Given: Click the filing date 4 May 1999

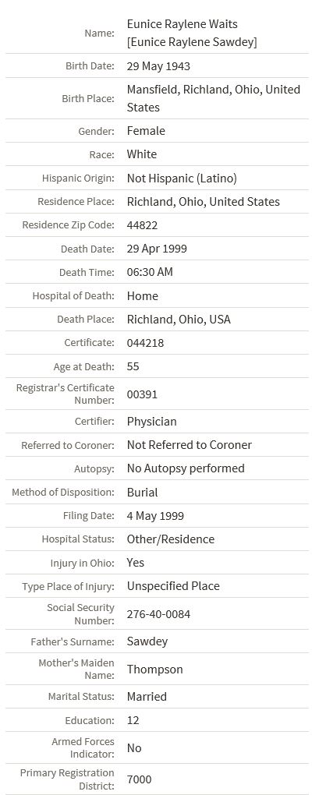Looking at the screenshot, I should [x=155, y=516].
